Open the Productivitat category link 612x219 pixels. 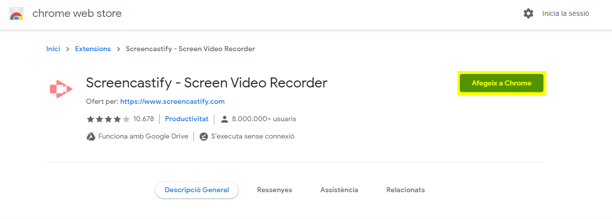tap(186, 119)
